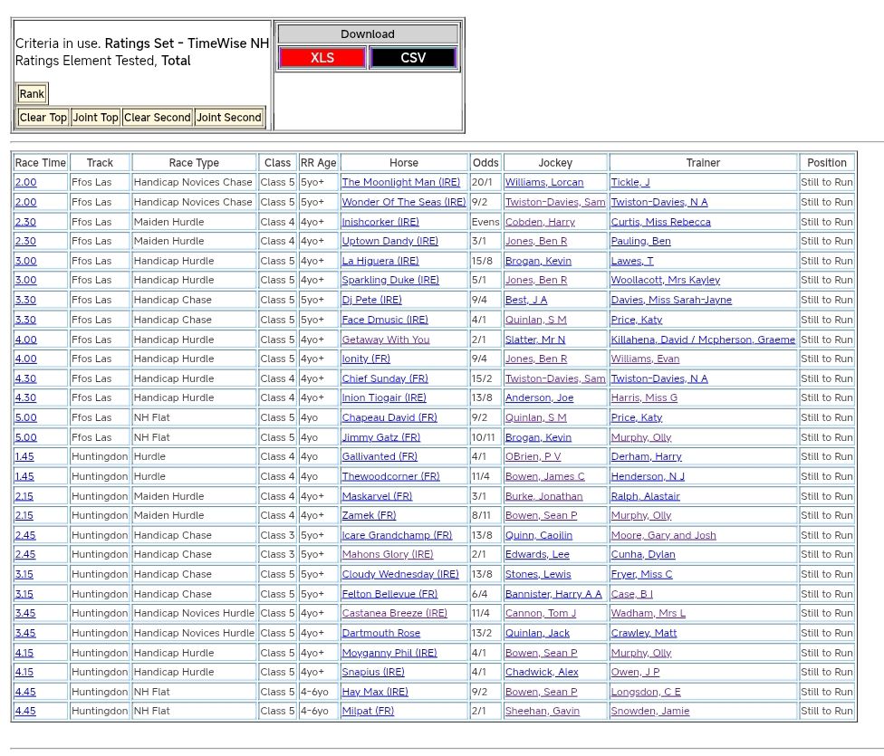884x756 pixels.
Task: Open trainer link Killahena, David / Mcpherson, Graeme
Action: pos(703,340)
